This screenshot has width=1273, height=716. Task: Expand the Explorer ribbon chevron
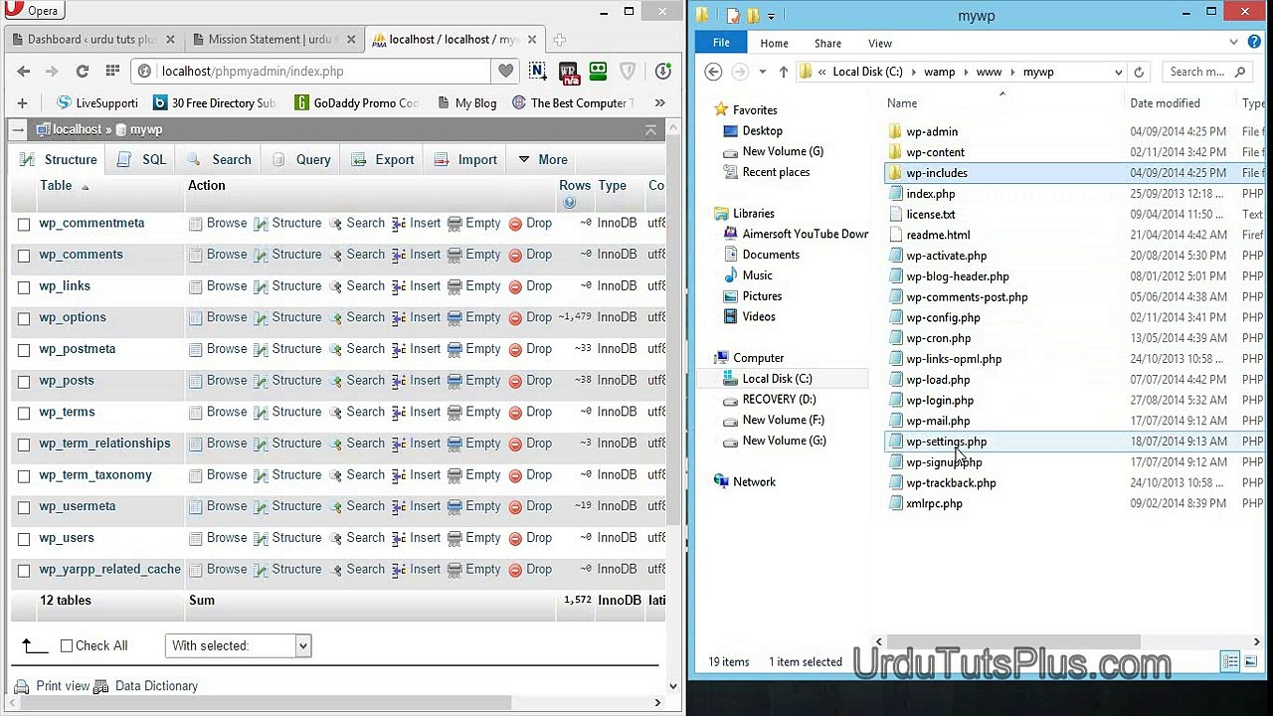tap(1233, 43)
